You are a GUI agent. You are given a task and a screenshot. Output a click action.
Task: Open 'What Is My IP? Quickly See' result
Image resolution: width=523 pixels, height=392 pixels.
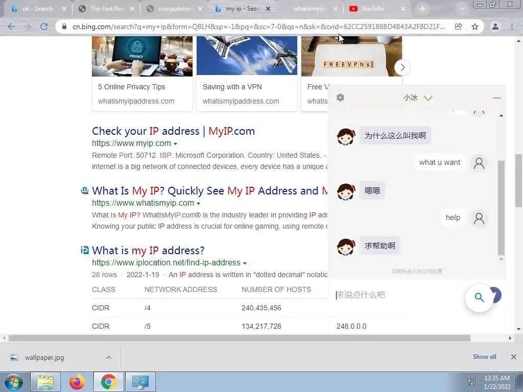tap(210, 191)
